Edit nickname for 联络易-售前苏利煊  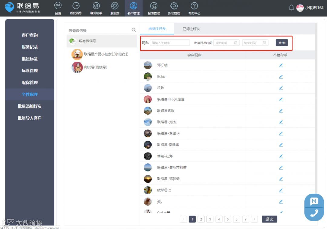point(281,167)
